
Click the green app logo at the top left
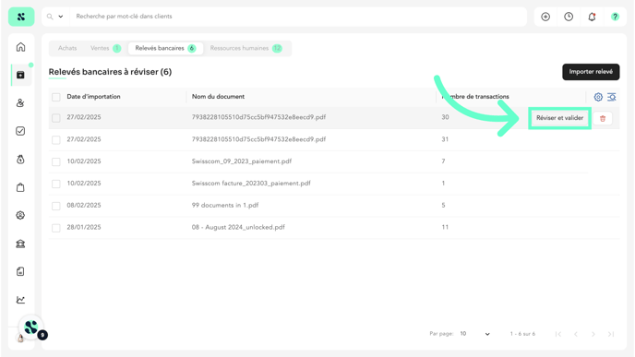(21, 17)
